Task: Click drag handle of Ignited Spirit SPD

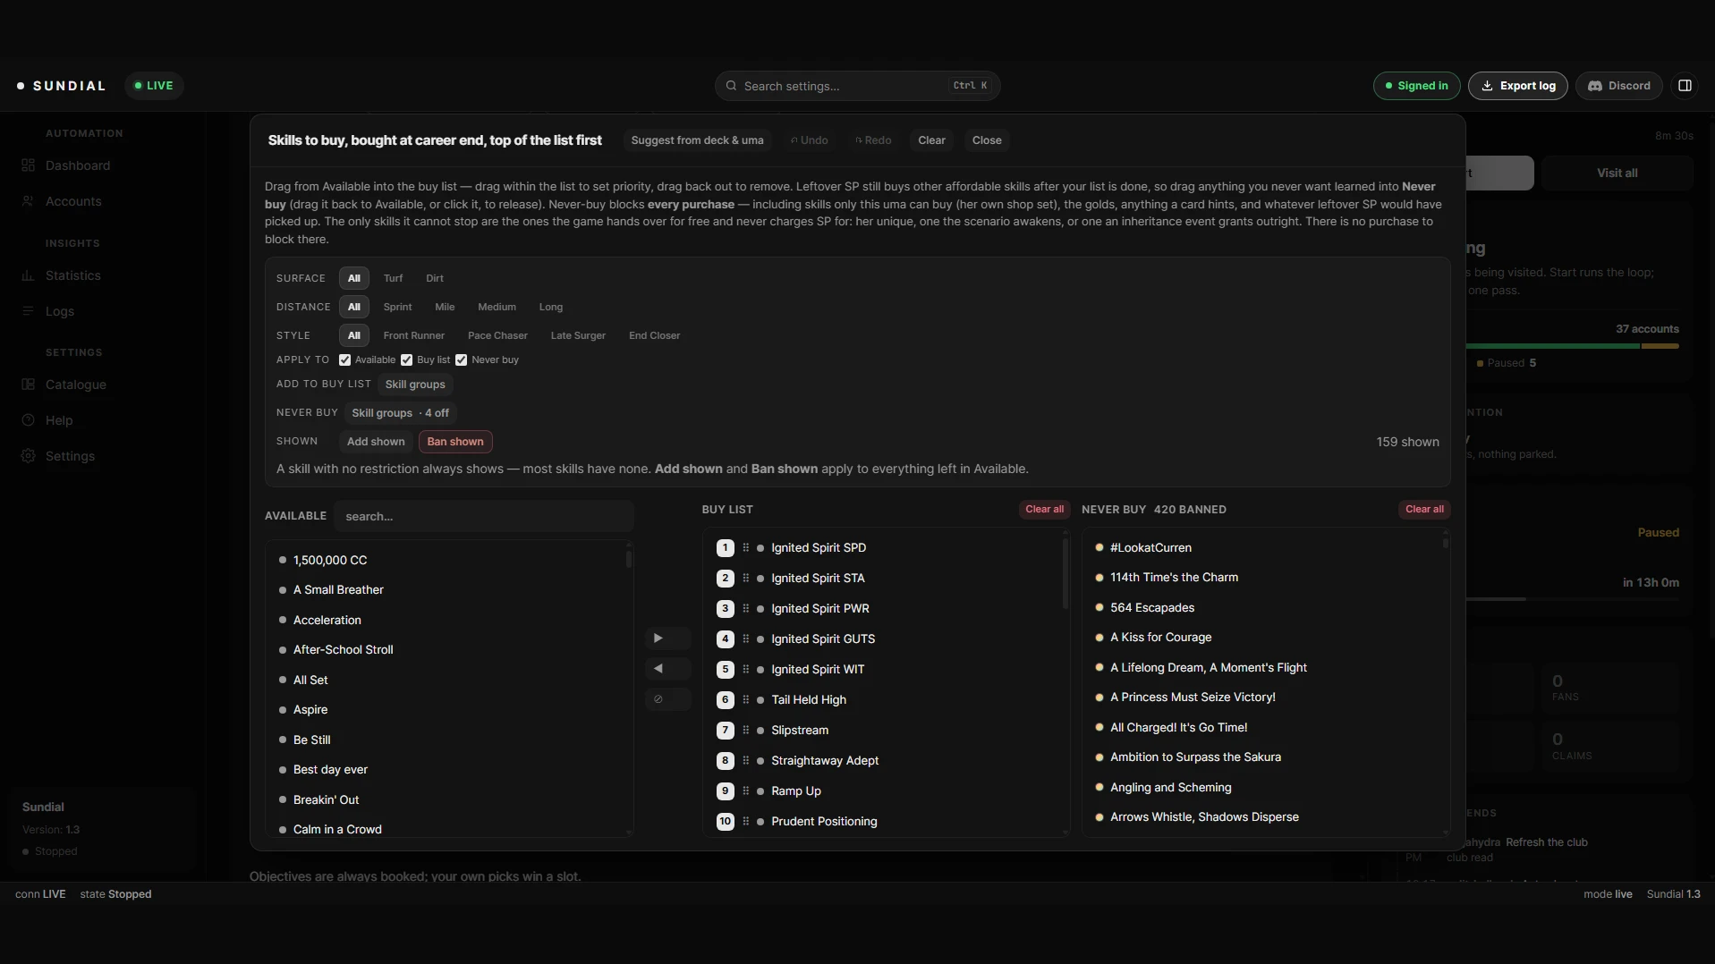Action: click(x=745, y=547)
